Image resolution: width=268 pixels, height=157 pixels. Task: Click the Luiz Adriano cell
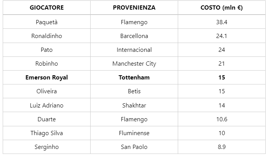(x=46, y=105)
